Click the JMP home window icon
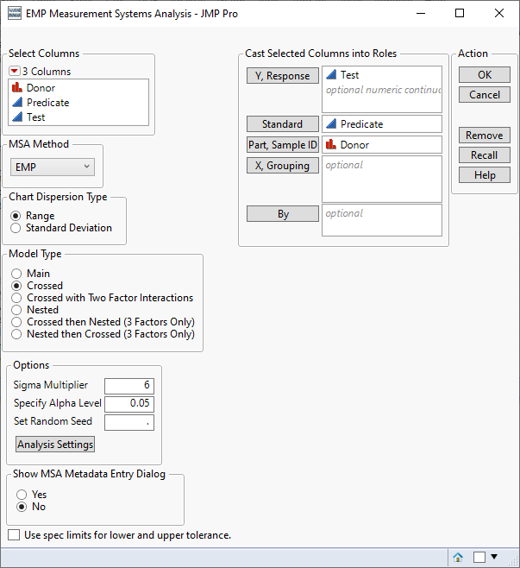The height and width of the screenshot is (568, 520). [458, 557]
